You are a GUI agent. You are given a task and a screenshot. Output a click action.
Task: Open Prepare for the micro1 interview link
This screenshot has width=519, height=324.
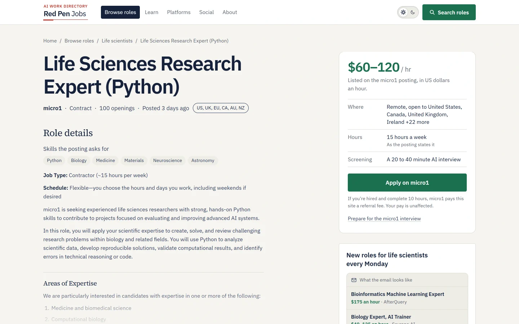[x=384, y=219]
